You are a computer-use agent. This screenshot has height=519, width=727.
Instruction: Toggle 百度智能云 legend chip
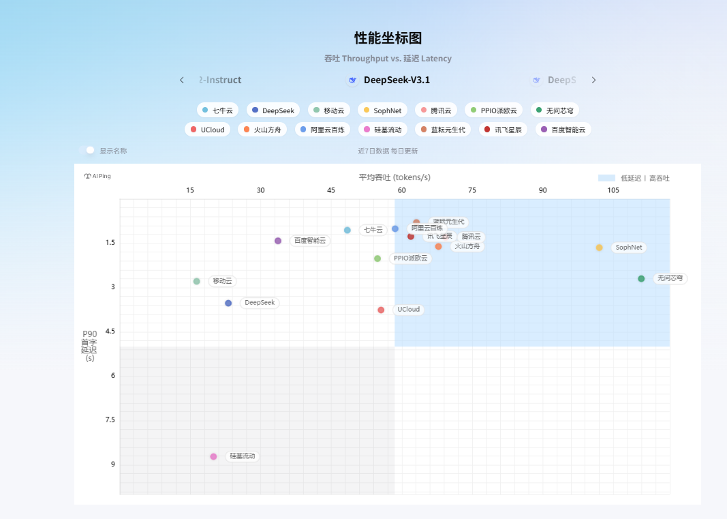[563, 130]
